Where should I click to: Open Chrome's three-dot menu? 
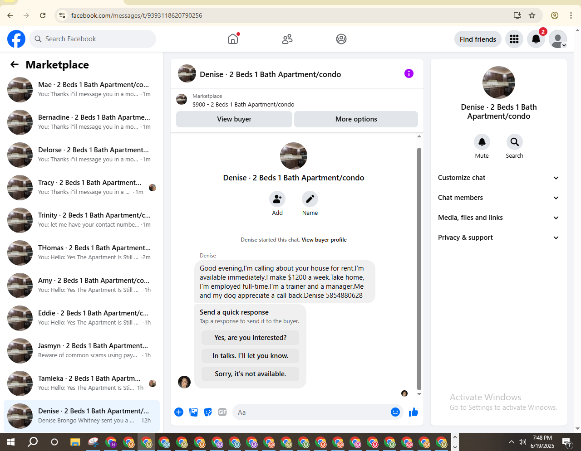click(571, 15)
